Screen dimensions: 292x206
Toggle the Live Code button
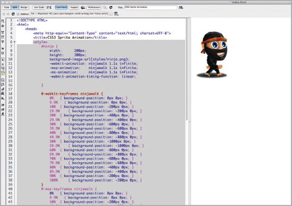click(39, 7)
